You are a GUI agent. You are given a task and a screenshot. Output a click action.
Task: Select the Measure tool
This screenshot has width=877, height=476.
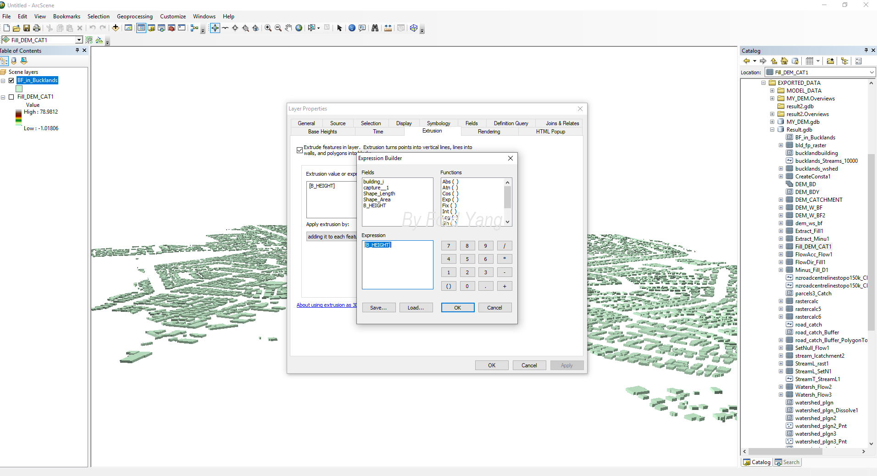(x=388, y=28)
